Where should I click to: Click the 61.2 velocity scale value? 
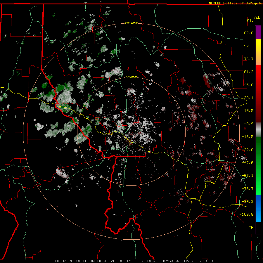(x=249, y=72)
